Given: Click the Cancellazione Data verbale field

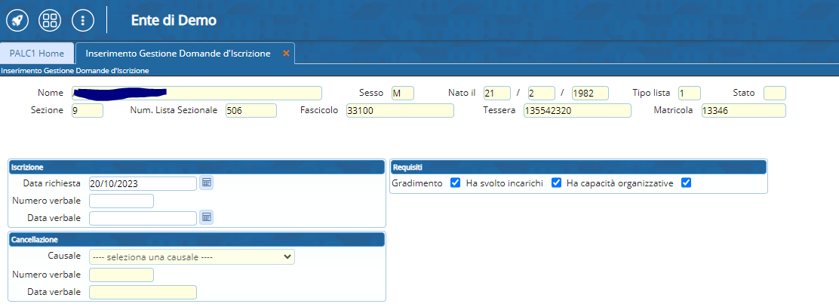Looking at the screenshot, I should [142, 292].
